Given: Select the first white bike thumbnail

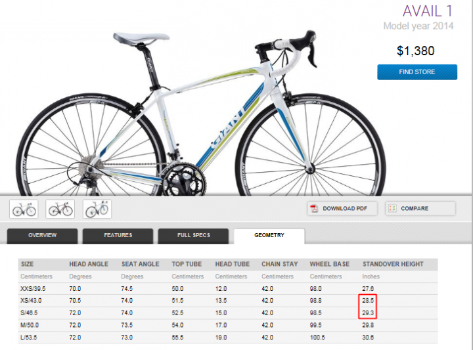Looking at the screenshot, I should (24, 209).
